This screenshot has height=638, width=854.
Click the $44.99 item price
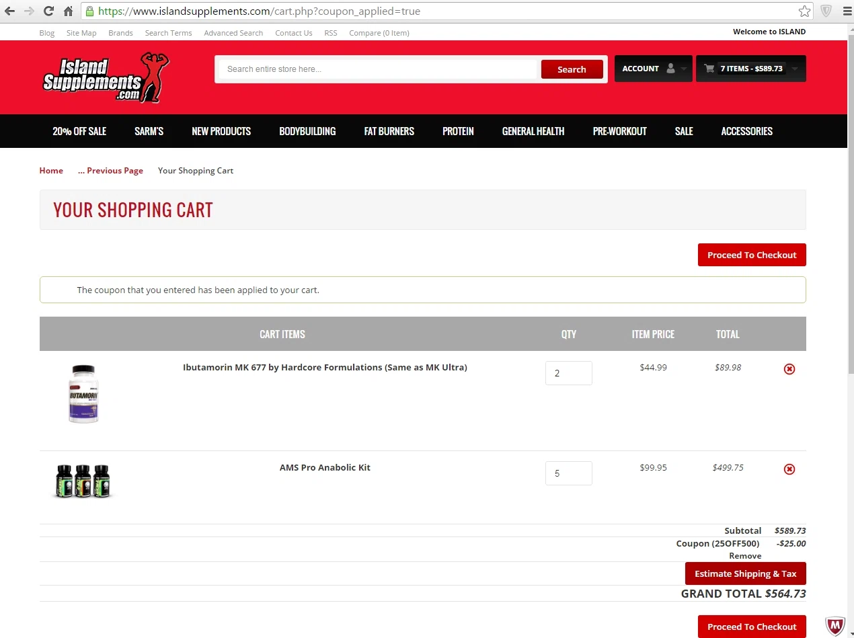coord(653,367)
